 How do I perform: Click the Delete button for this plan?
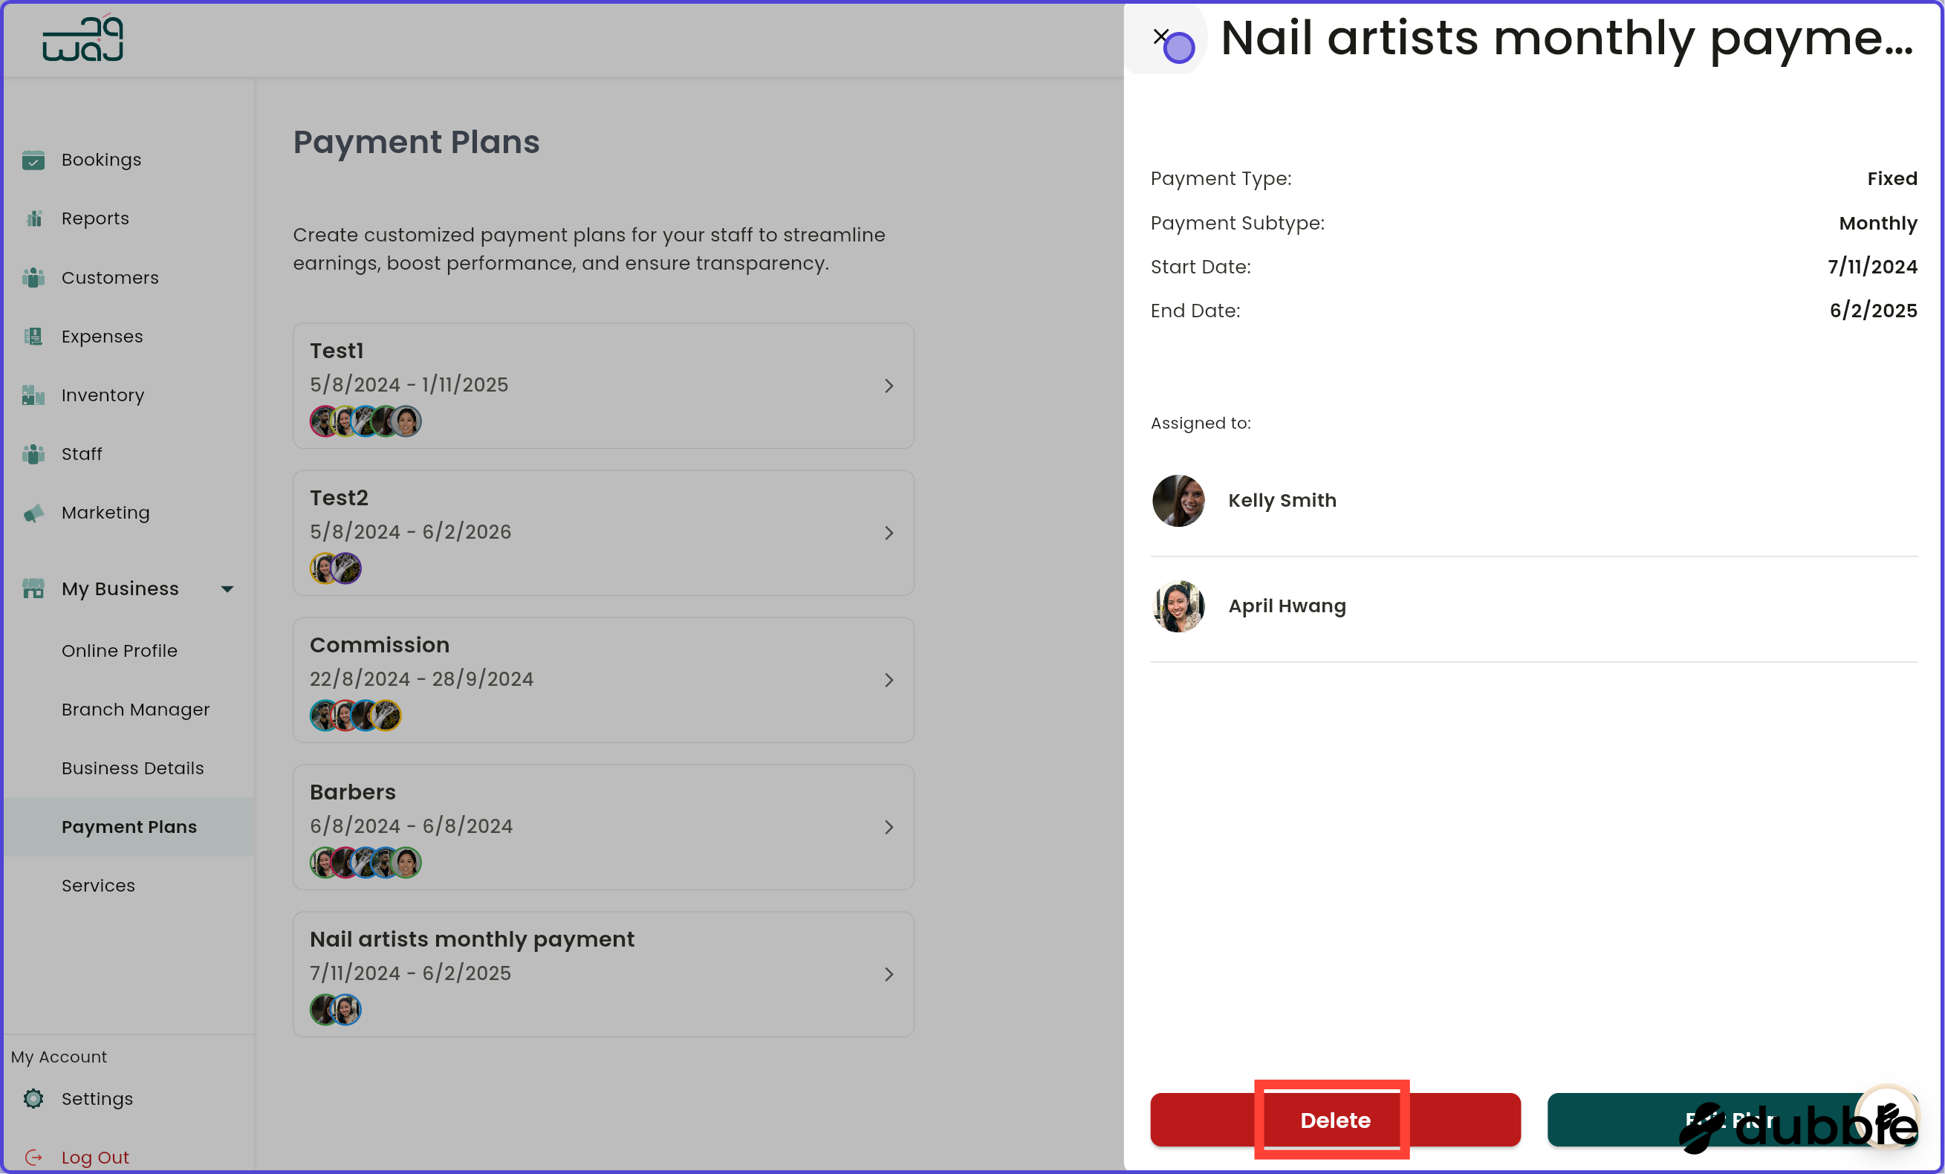click(x=1334, y=1120)
